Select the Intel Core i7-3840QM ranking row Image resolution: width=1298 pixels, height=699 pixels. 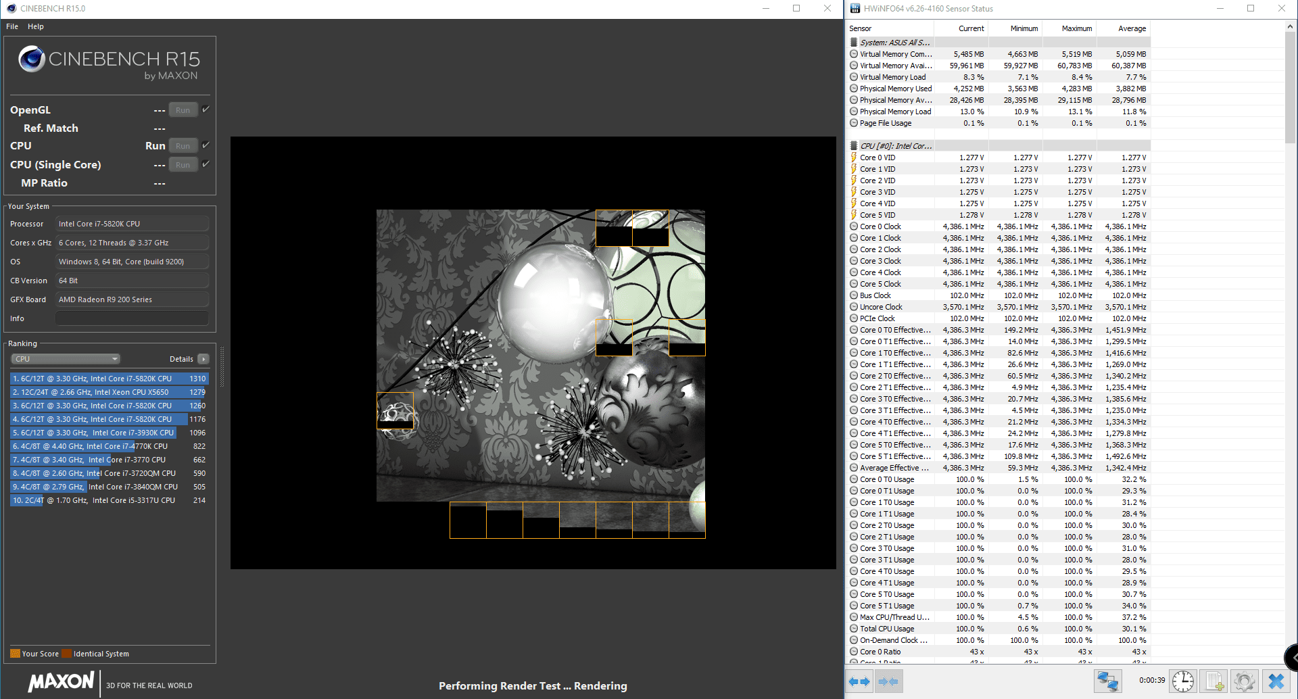[109, 487]
